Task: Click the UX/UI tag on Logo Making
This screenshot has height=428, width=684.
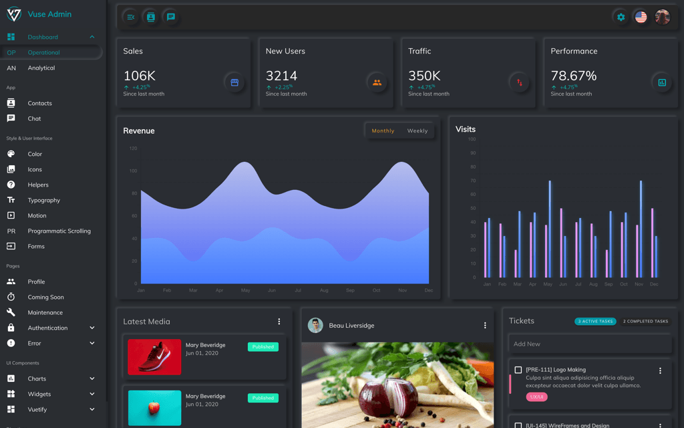Action: pyautogui.click(x=536, y=397)
